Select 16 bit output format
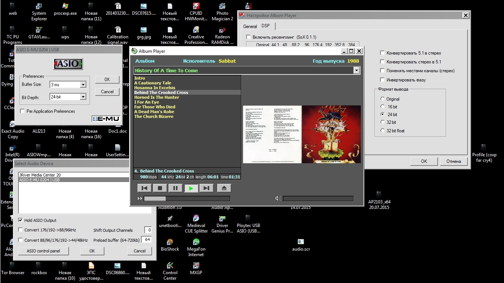The height and width of the screenshot is (283, 504). [383, 107]
